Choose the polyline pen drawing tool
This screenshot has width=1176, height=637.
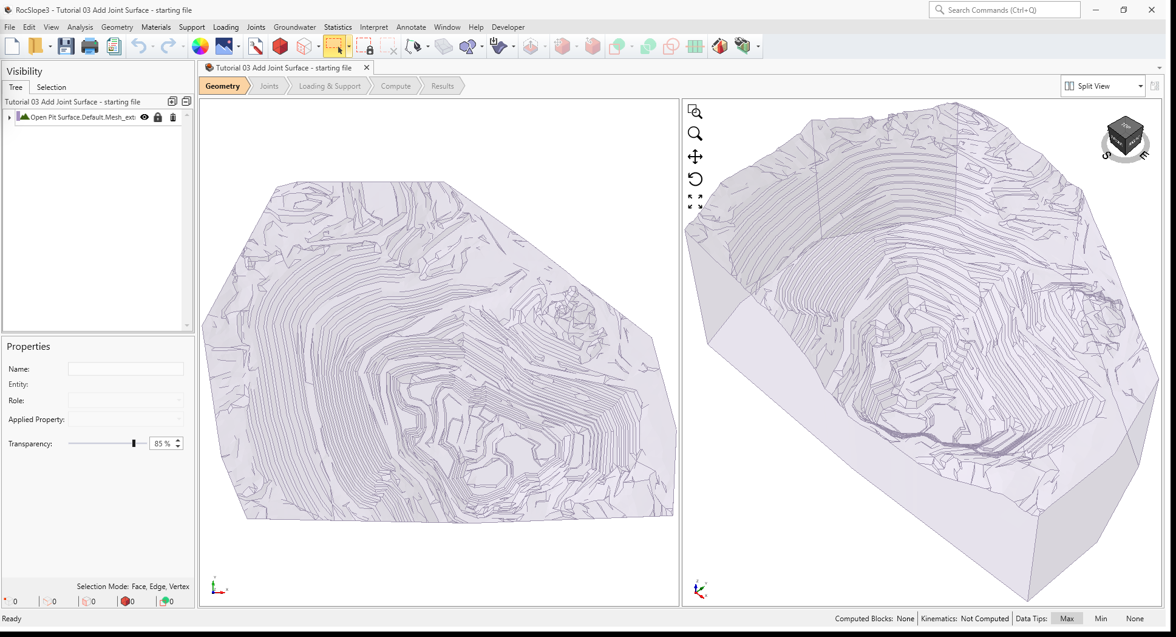tap(413, 46)
